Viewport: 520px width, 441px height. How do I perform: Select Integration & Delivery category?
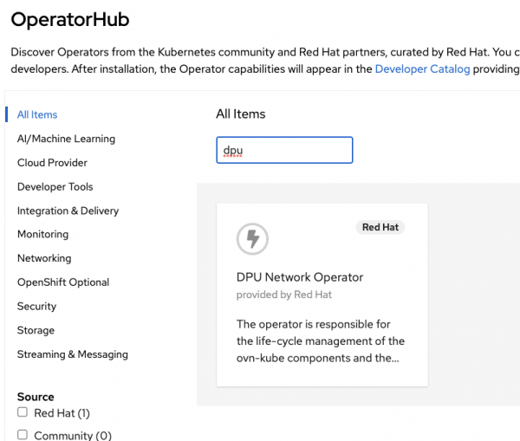(x=68, y=211)
